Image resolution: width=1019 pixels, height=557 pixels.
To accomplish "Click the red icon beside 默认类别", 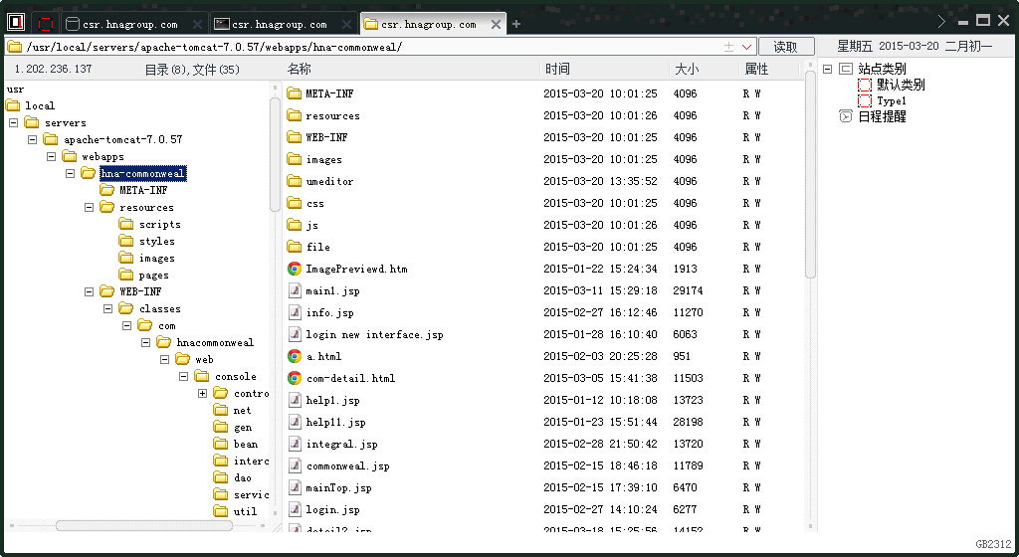I will click(865, 85).
